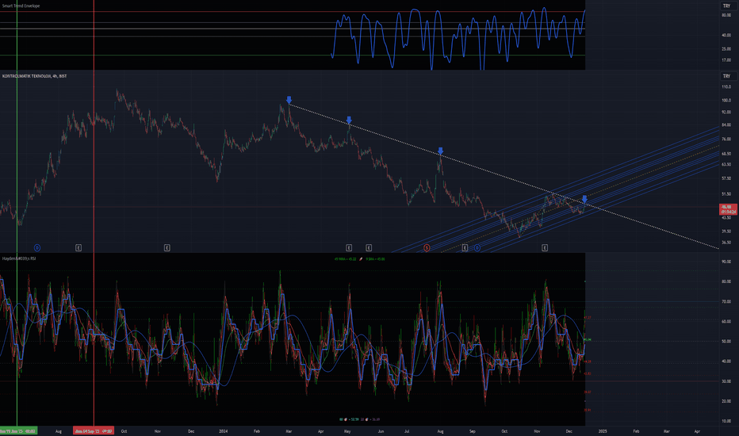
Task: Click the 110.0 price axis label
Action: point(726,87)
